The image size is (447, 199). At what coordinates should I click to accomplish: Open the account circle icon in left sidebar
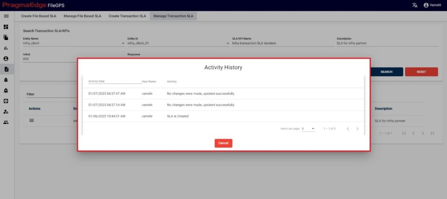pyautogui.click(x=6, y=58)
